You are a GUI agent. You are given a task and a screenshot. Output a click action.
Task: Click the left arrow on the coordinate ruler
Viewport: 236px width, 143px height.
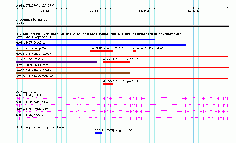pyautogui.click(x=16, y=8)
